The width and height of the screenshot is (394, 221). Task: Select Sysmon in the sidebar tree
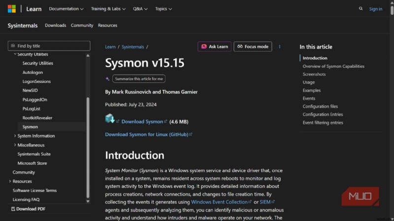coord(30,127)
